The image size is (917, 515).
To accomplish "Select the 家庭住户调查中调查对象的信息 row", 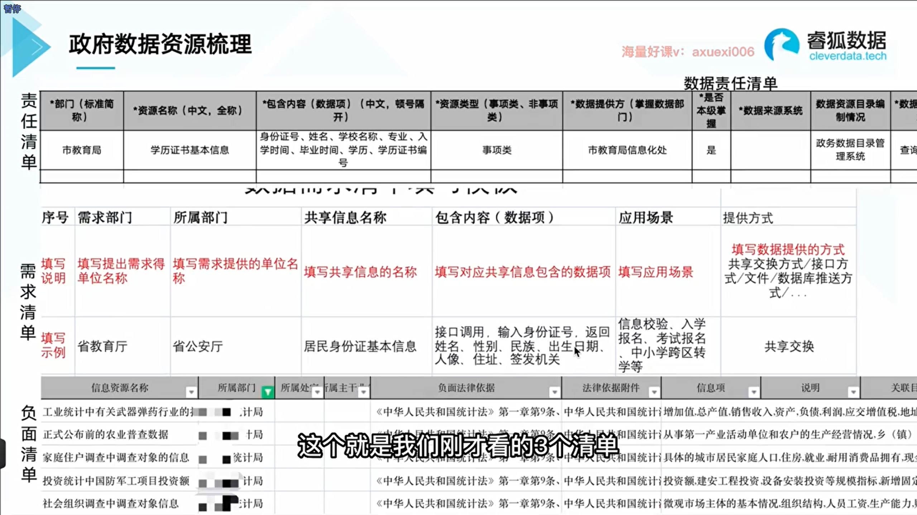I will (x=479, y=457).
